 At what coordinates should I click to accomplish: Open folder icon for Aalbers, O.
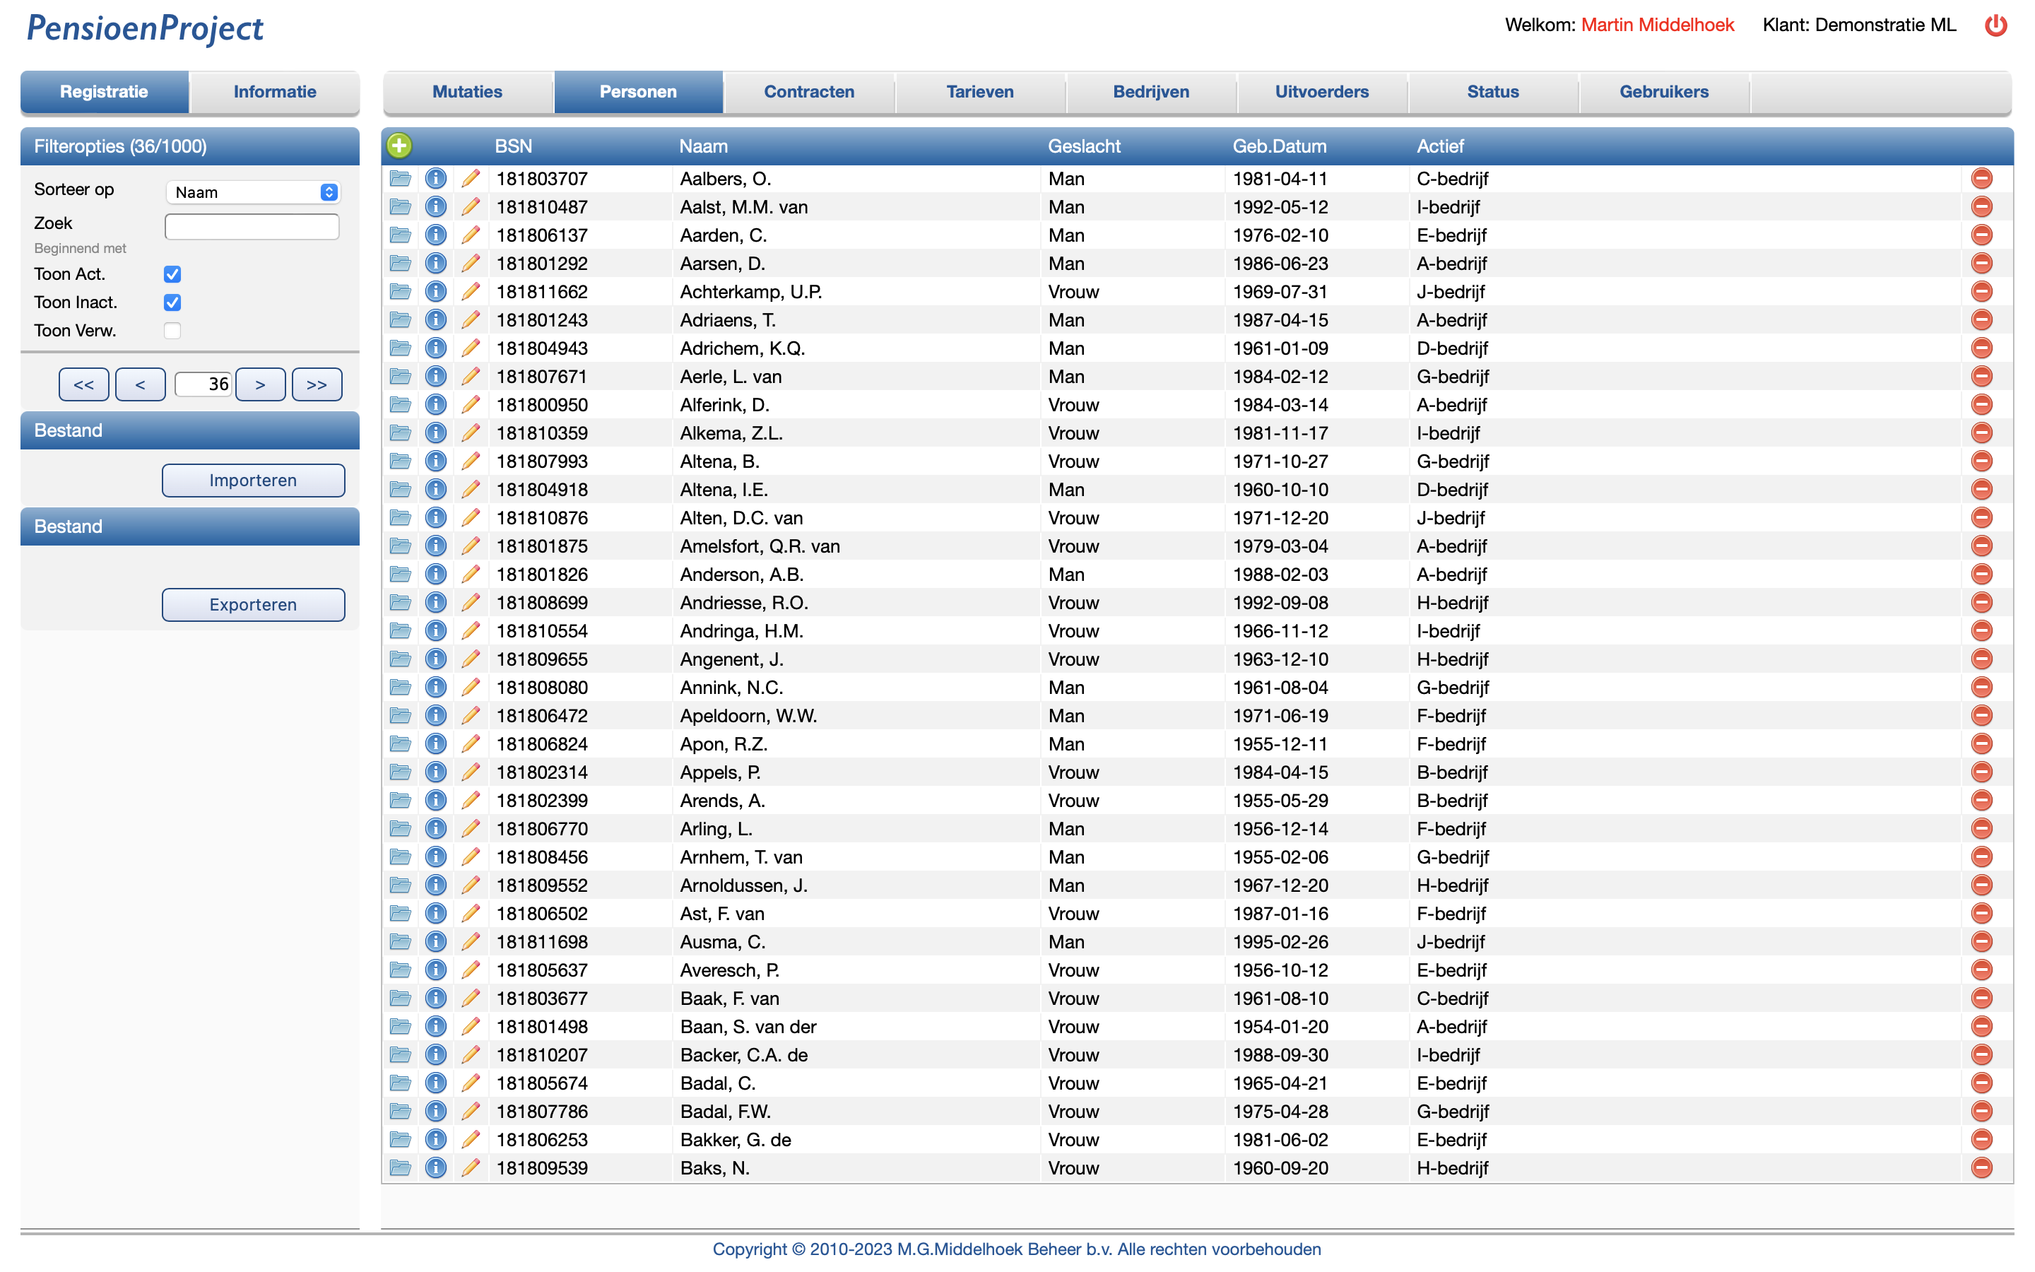click(400, 178)
